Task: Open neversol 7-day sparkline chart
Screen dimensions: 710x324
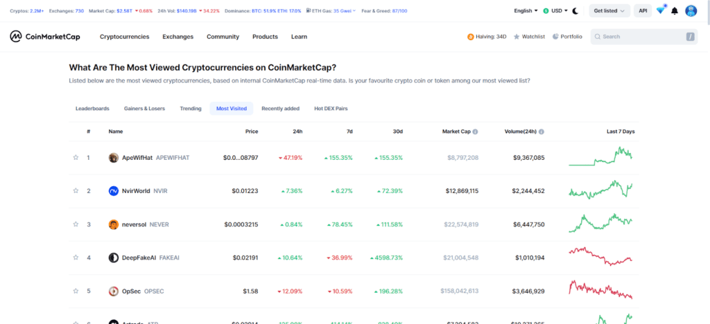Action: (x=601, y=223)
